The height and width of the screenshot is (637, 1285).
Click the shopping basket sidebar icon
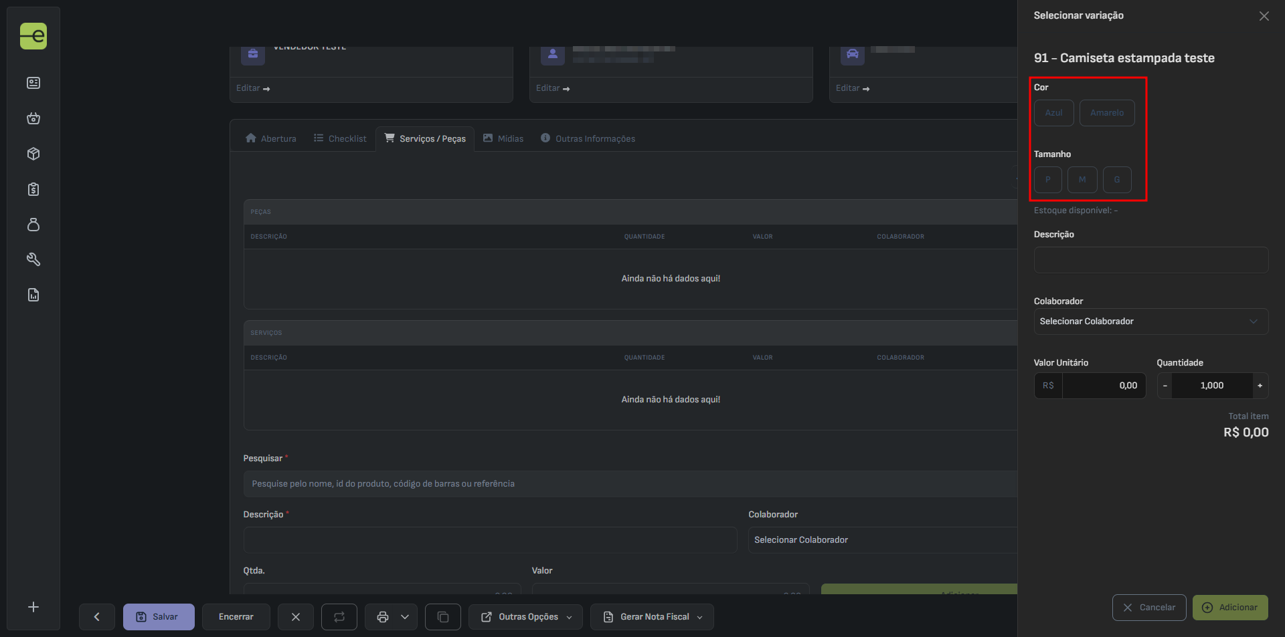(x=33, y=118)
